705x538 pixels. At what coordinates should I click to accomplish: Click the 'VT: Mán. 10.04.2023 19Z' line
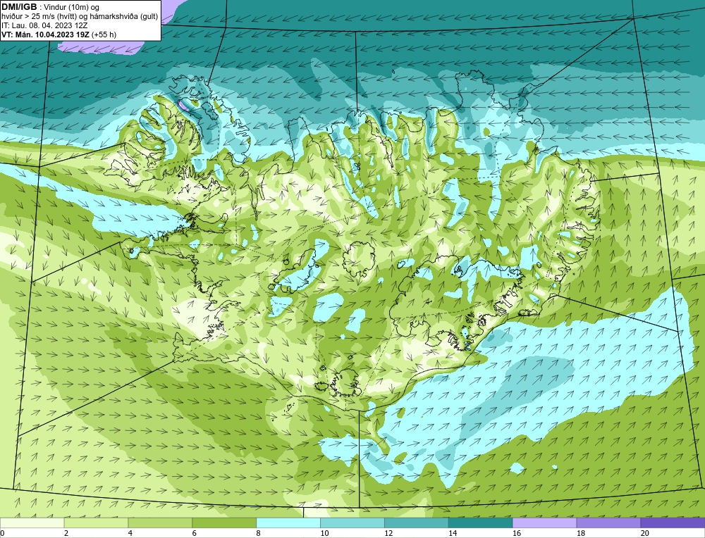click(x=45, y=35)
